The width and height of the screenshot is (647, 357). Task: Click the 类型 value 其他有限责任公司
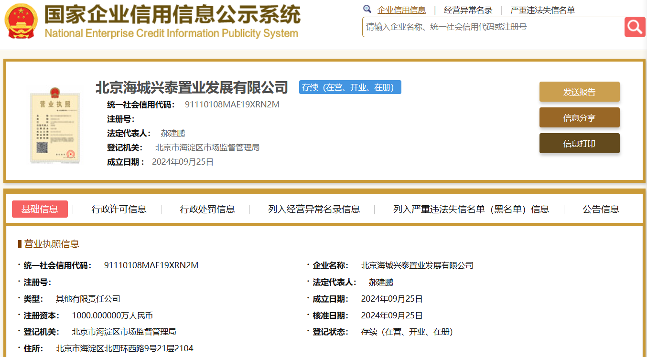pyautogui.click(x=88, y=299)
